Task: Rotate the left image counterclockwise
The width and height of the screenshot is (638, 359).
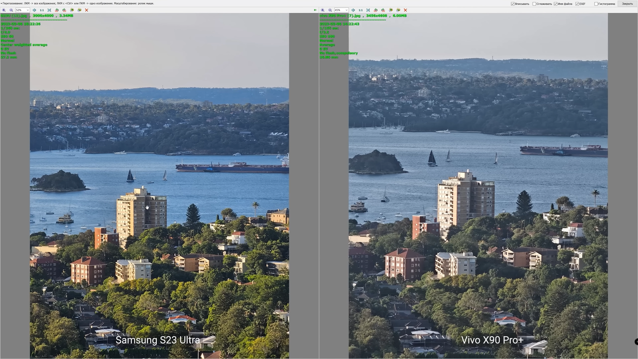Action: tap(57, 10)
